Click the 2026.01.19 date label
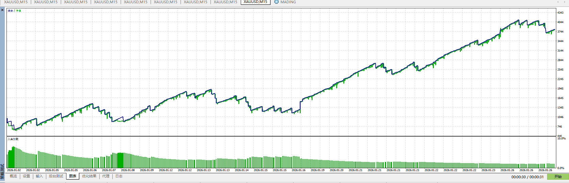Screen dimensions: 569x183 pos(318,170)
